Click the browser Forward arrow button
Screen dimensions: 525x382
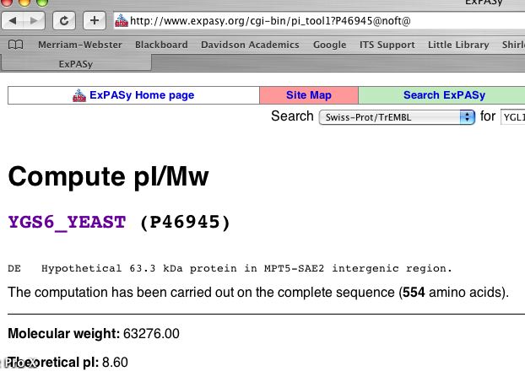click(37, 19)
